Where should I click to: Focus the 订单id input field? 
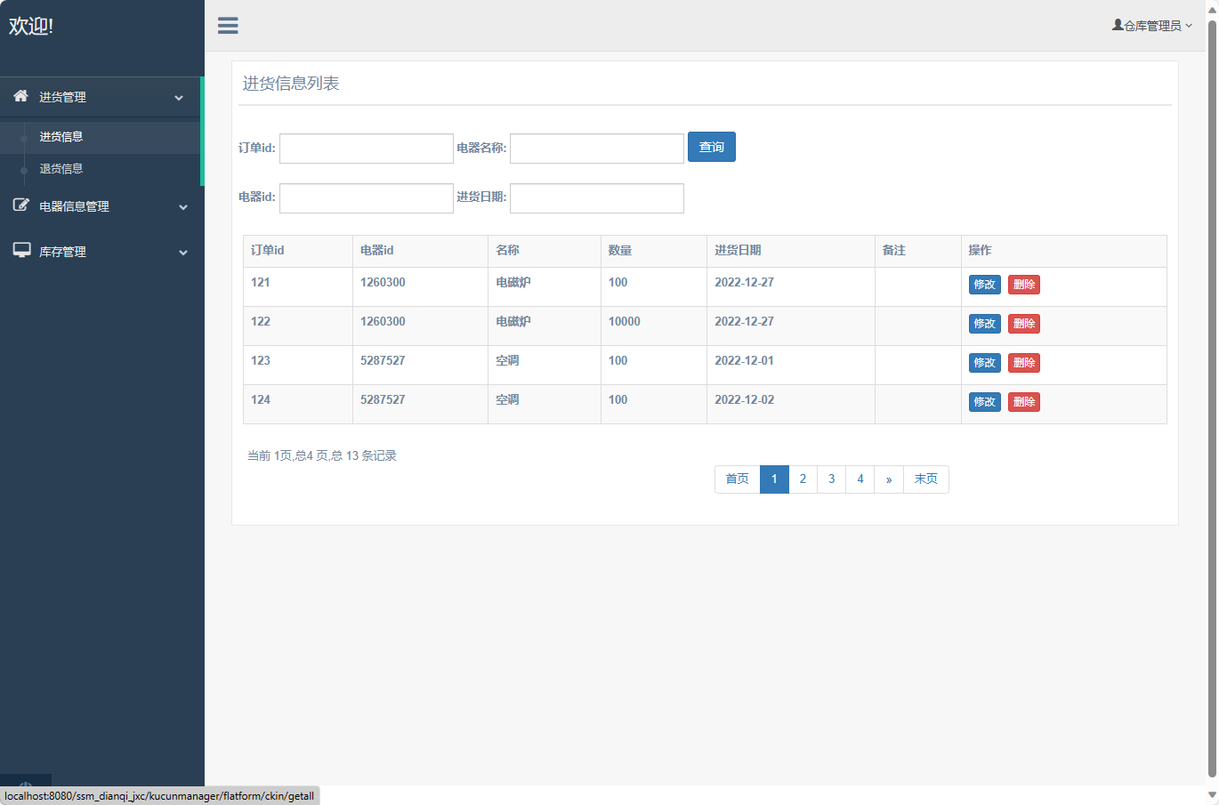(x=367, y=149)
